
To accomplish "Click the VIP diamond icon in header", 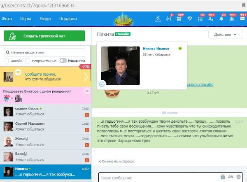I will click(x=189, y=19).
